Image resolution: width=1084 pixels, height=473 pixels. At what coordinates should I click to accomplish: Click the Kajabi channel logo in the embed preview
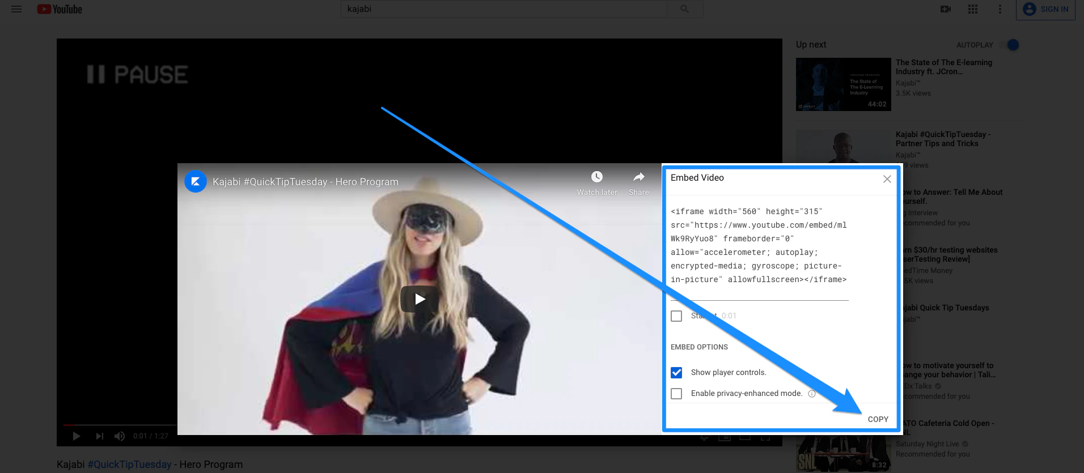tap(196, 182)
